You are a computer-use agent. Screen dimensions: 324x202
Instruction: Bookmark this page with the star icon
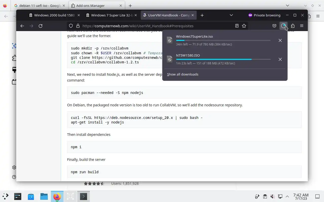coord(244,26)
